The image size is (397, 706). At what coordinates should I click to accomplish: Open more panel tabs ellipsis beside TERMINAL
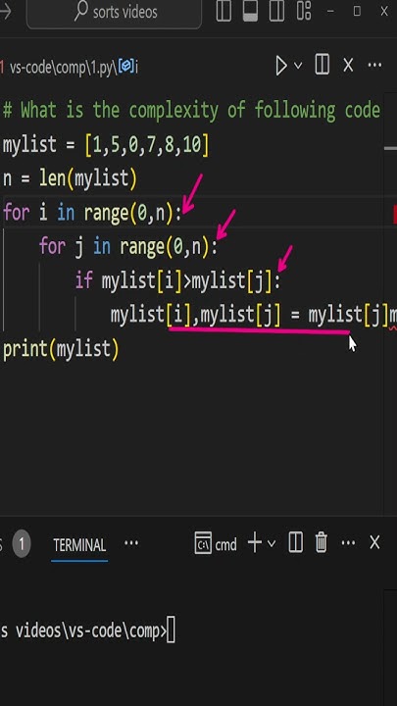pos(131,543)
